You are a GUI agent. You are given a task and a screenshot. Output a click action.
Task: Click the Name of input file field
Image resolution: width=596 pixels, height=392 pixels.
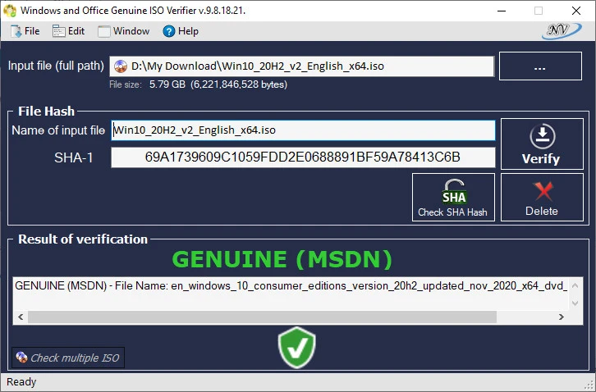[x=303, y=130]
